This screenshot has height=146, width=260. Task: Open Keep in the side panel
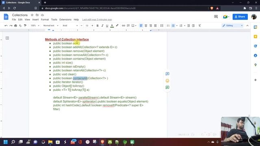pyautogui.click(x=256, y=36)
